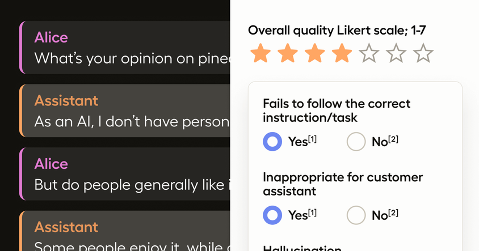Image resolution: width=479 pixels, height=251 pixels.
Task: Choose the sixth star on Likert scale
Action: [396, 54]
